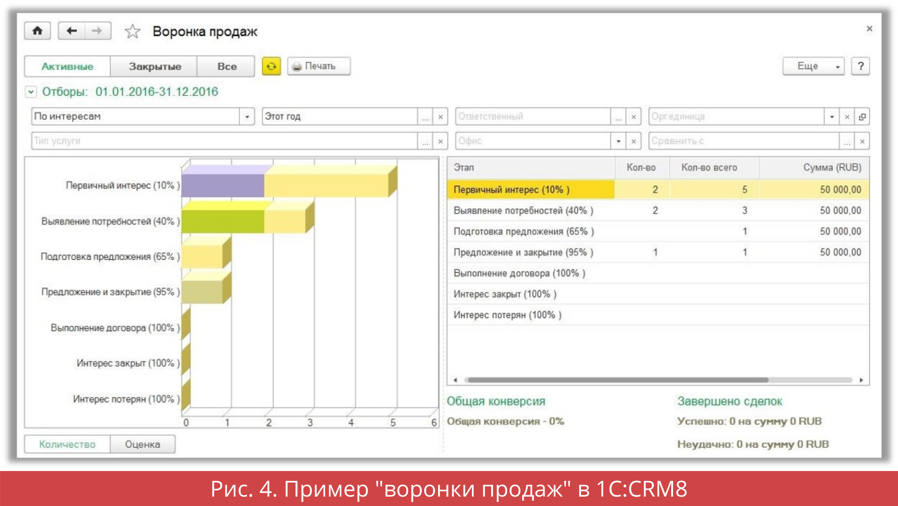Close the Воронка продаж form
Viewport: 898px width, 506px height.
click(x=869, y=29)
